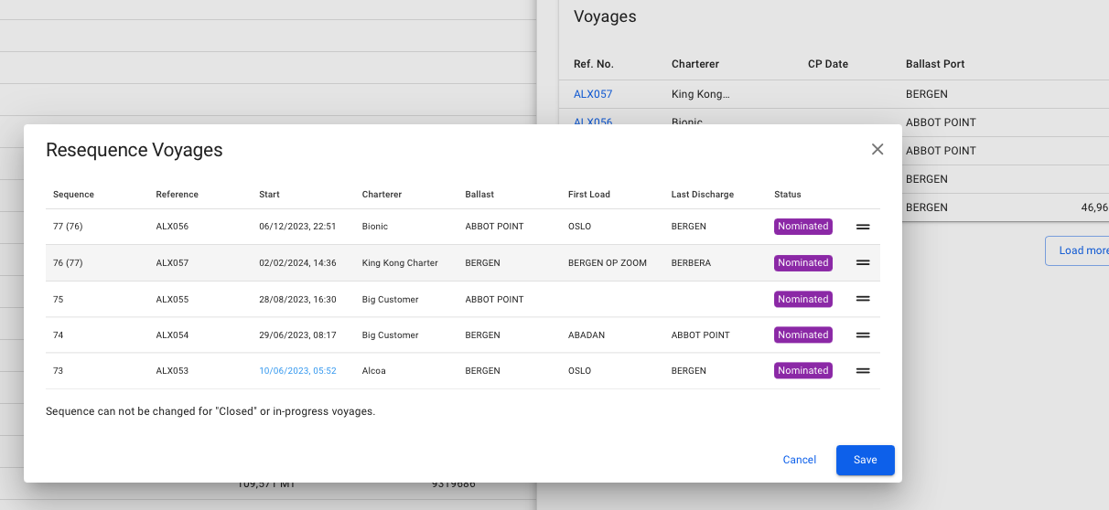
Task: Click drag handle icon for ALX057 row
Action: pyautogui.click(x=862, y=262)
